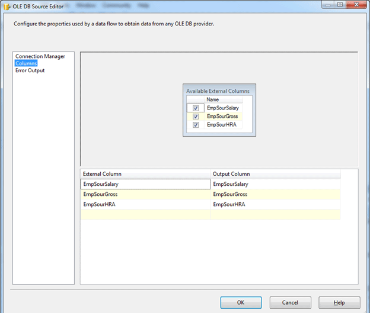Click the Name column header

pos(224,99)
